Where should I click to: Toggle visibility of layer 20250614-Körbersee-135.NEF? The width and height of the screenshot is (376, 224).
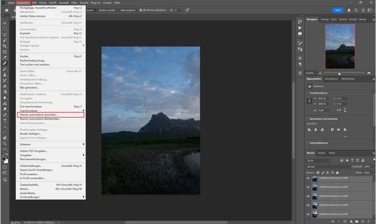tap(308, 213)
